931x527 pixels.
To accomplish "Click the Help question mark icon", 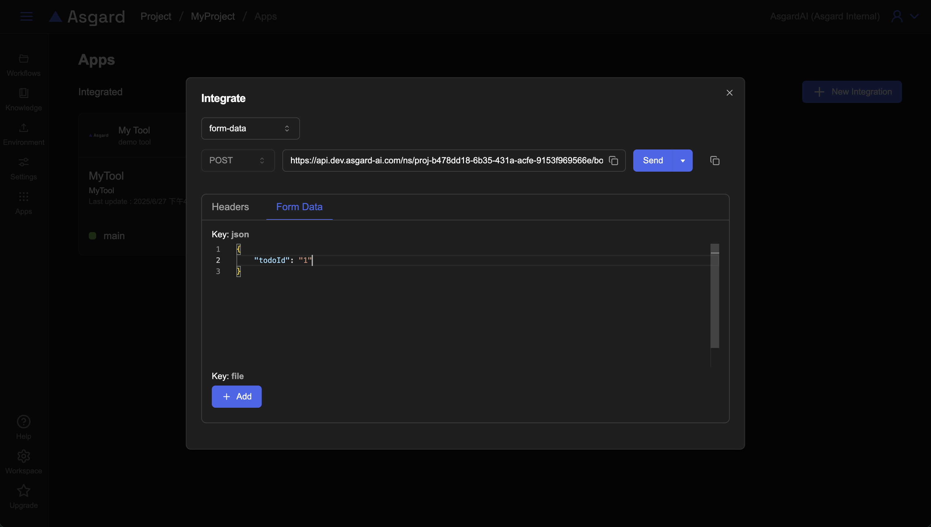I will click(23, 422).
